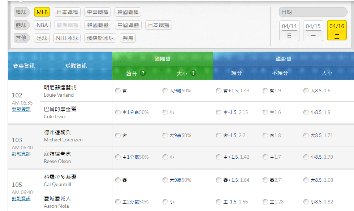Screen dimensions: 354x211
Task: Select the 中華職棒 league tab
Action: [x=98, y=12]
